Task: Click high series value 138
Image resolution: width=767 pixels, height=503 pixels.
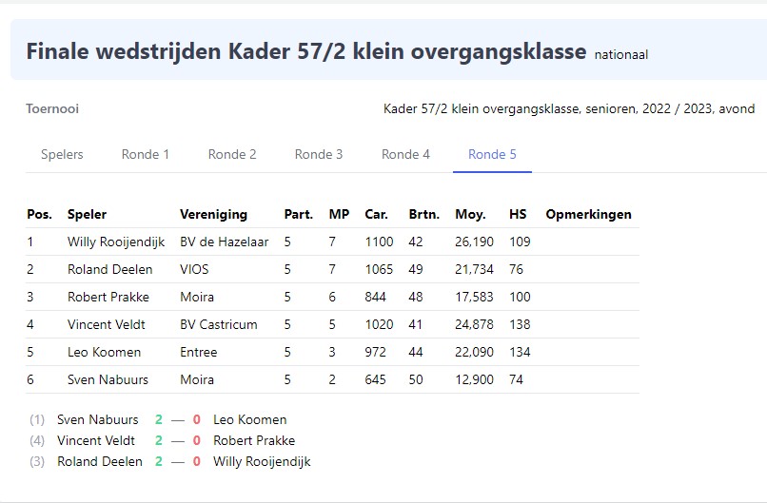Action: click(520, 324)
